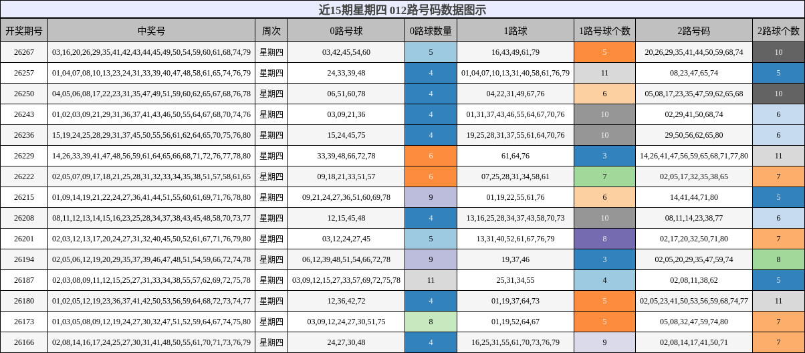Click the 2路号码 cell 02,08,14,17,41,50,71
The width and height of the screenshot is (805, 353).
pyautogui.click(x=694, y=342)
